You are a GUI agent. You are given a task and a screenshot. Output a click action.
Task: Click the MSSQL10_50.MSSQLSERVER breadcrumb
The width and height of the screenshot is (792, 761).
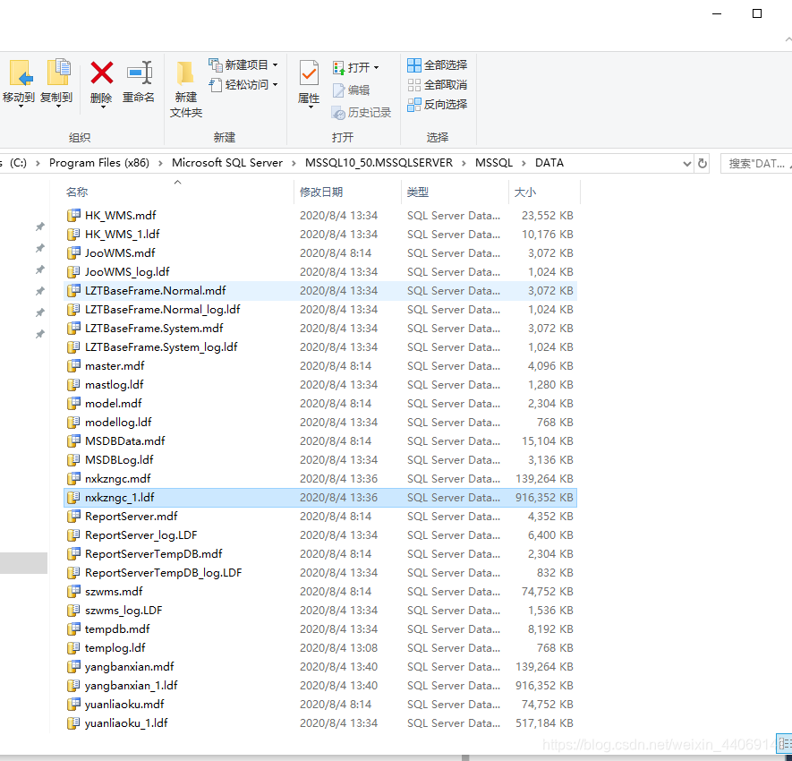tap(379, 163)
